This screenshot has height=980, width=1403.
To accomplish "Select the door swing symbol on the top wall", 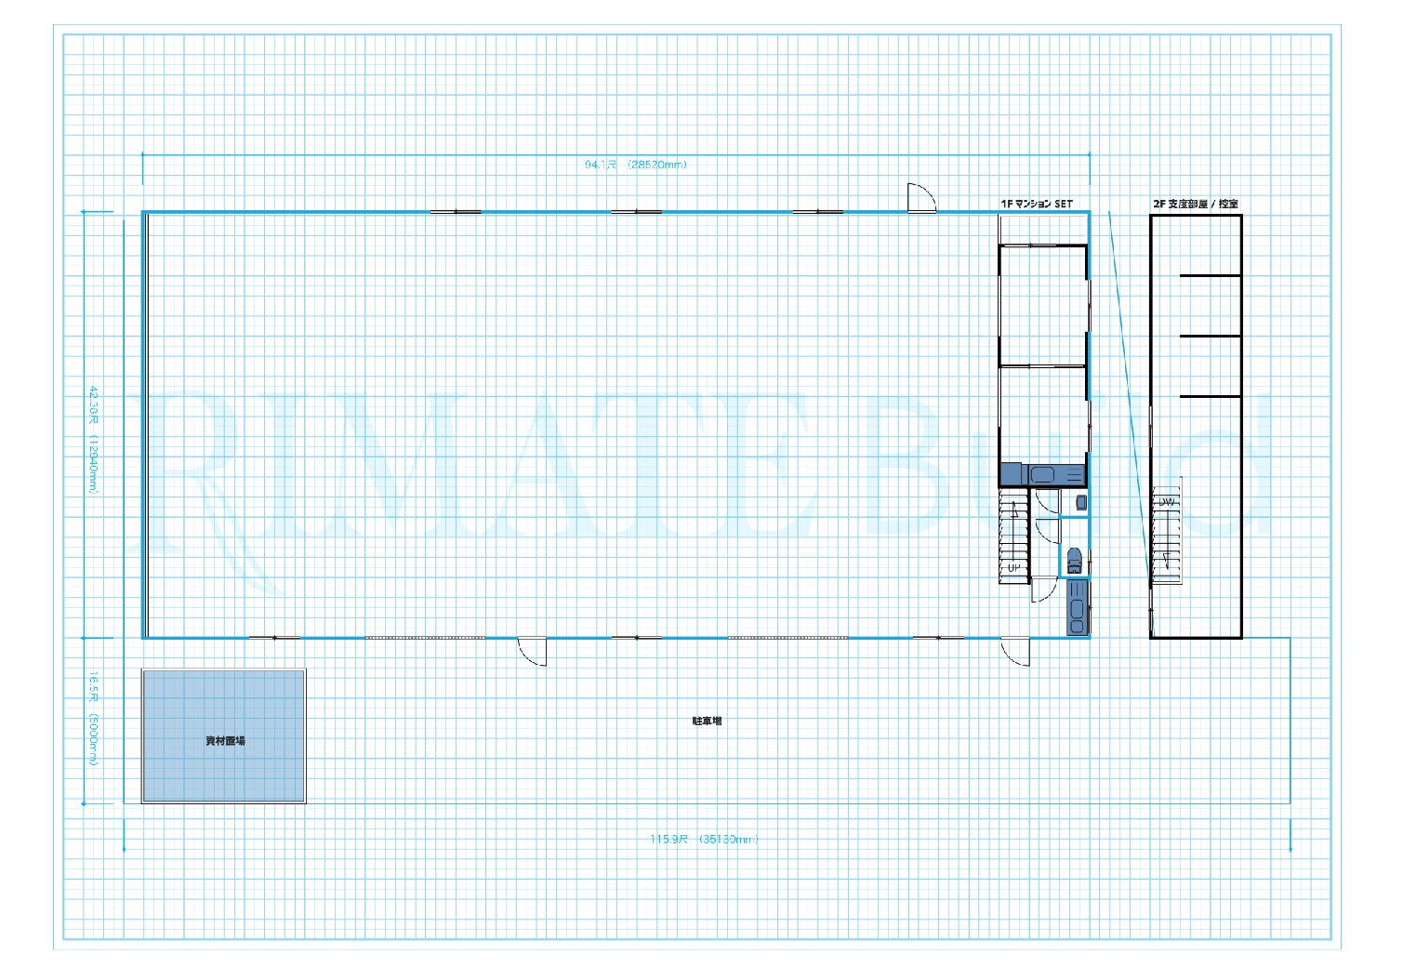I will [921, 198].
